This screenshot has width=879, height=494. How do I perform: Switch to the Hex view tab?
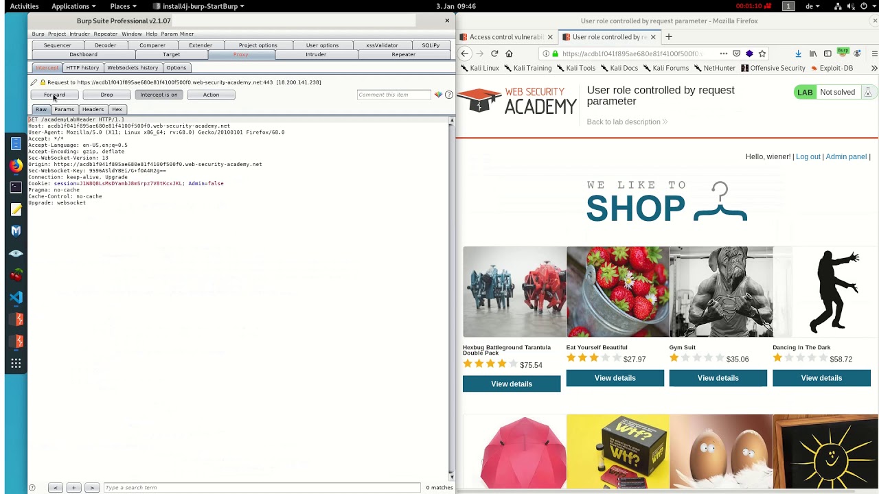[x=117, y=109]
